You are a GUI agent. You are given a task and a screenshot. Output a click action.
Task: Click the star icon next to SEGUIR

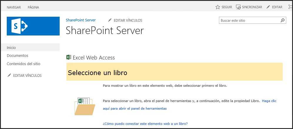point(218,7)
